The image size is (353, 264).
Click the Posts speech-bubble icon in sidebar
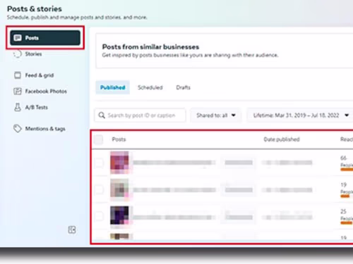tap(18, 38)
